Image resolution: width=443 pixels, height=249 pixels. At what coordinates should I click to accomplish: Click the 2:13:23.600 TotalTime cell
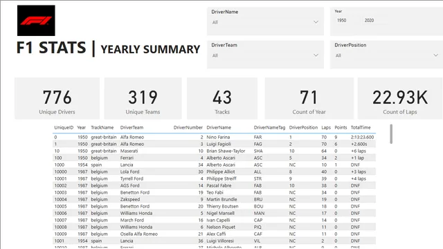[x=362, y=137]
